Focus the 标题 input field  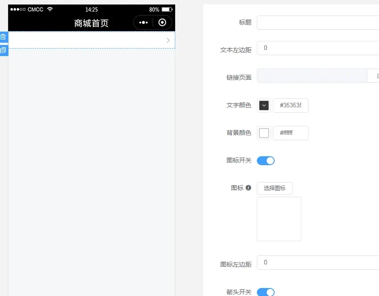318,23
